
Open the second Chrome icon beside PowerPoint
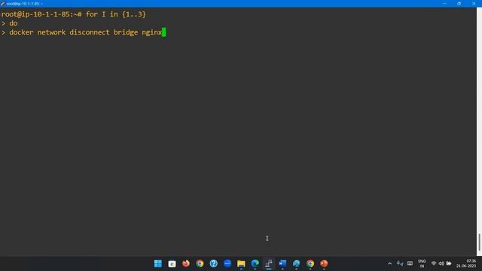coord(310,263)
